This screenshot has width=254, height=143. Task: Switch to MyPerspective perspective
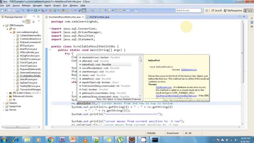(x=233, y=11)
